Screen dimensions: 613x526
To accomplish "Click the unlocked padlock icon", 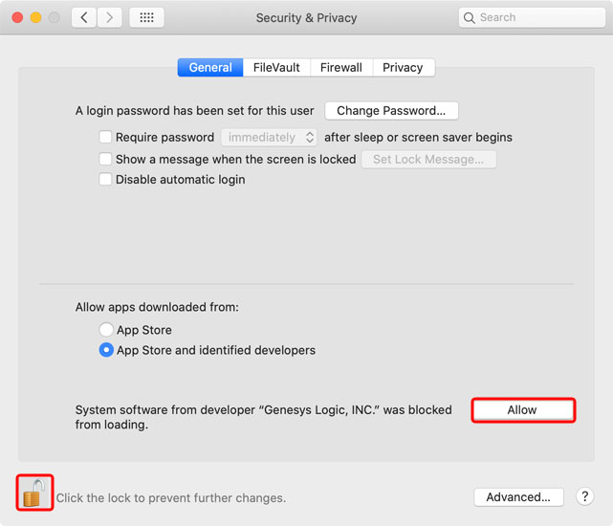I will (x=33, y=493).
